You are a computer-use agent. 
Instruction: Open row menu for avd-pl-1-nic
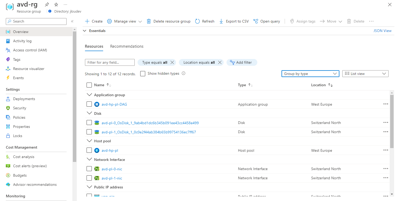click(x=386, y=178)
